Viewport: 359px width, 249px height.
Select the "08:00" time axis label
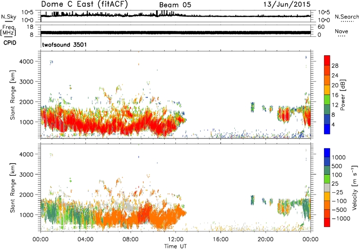pos(131,240)
